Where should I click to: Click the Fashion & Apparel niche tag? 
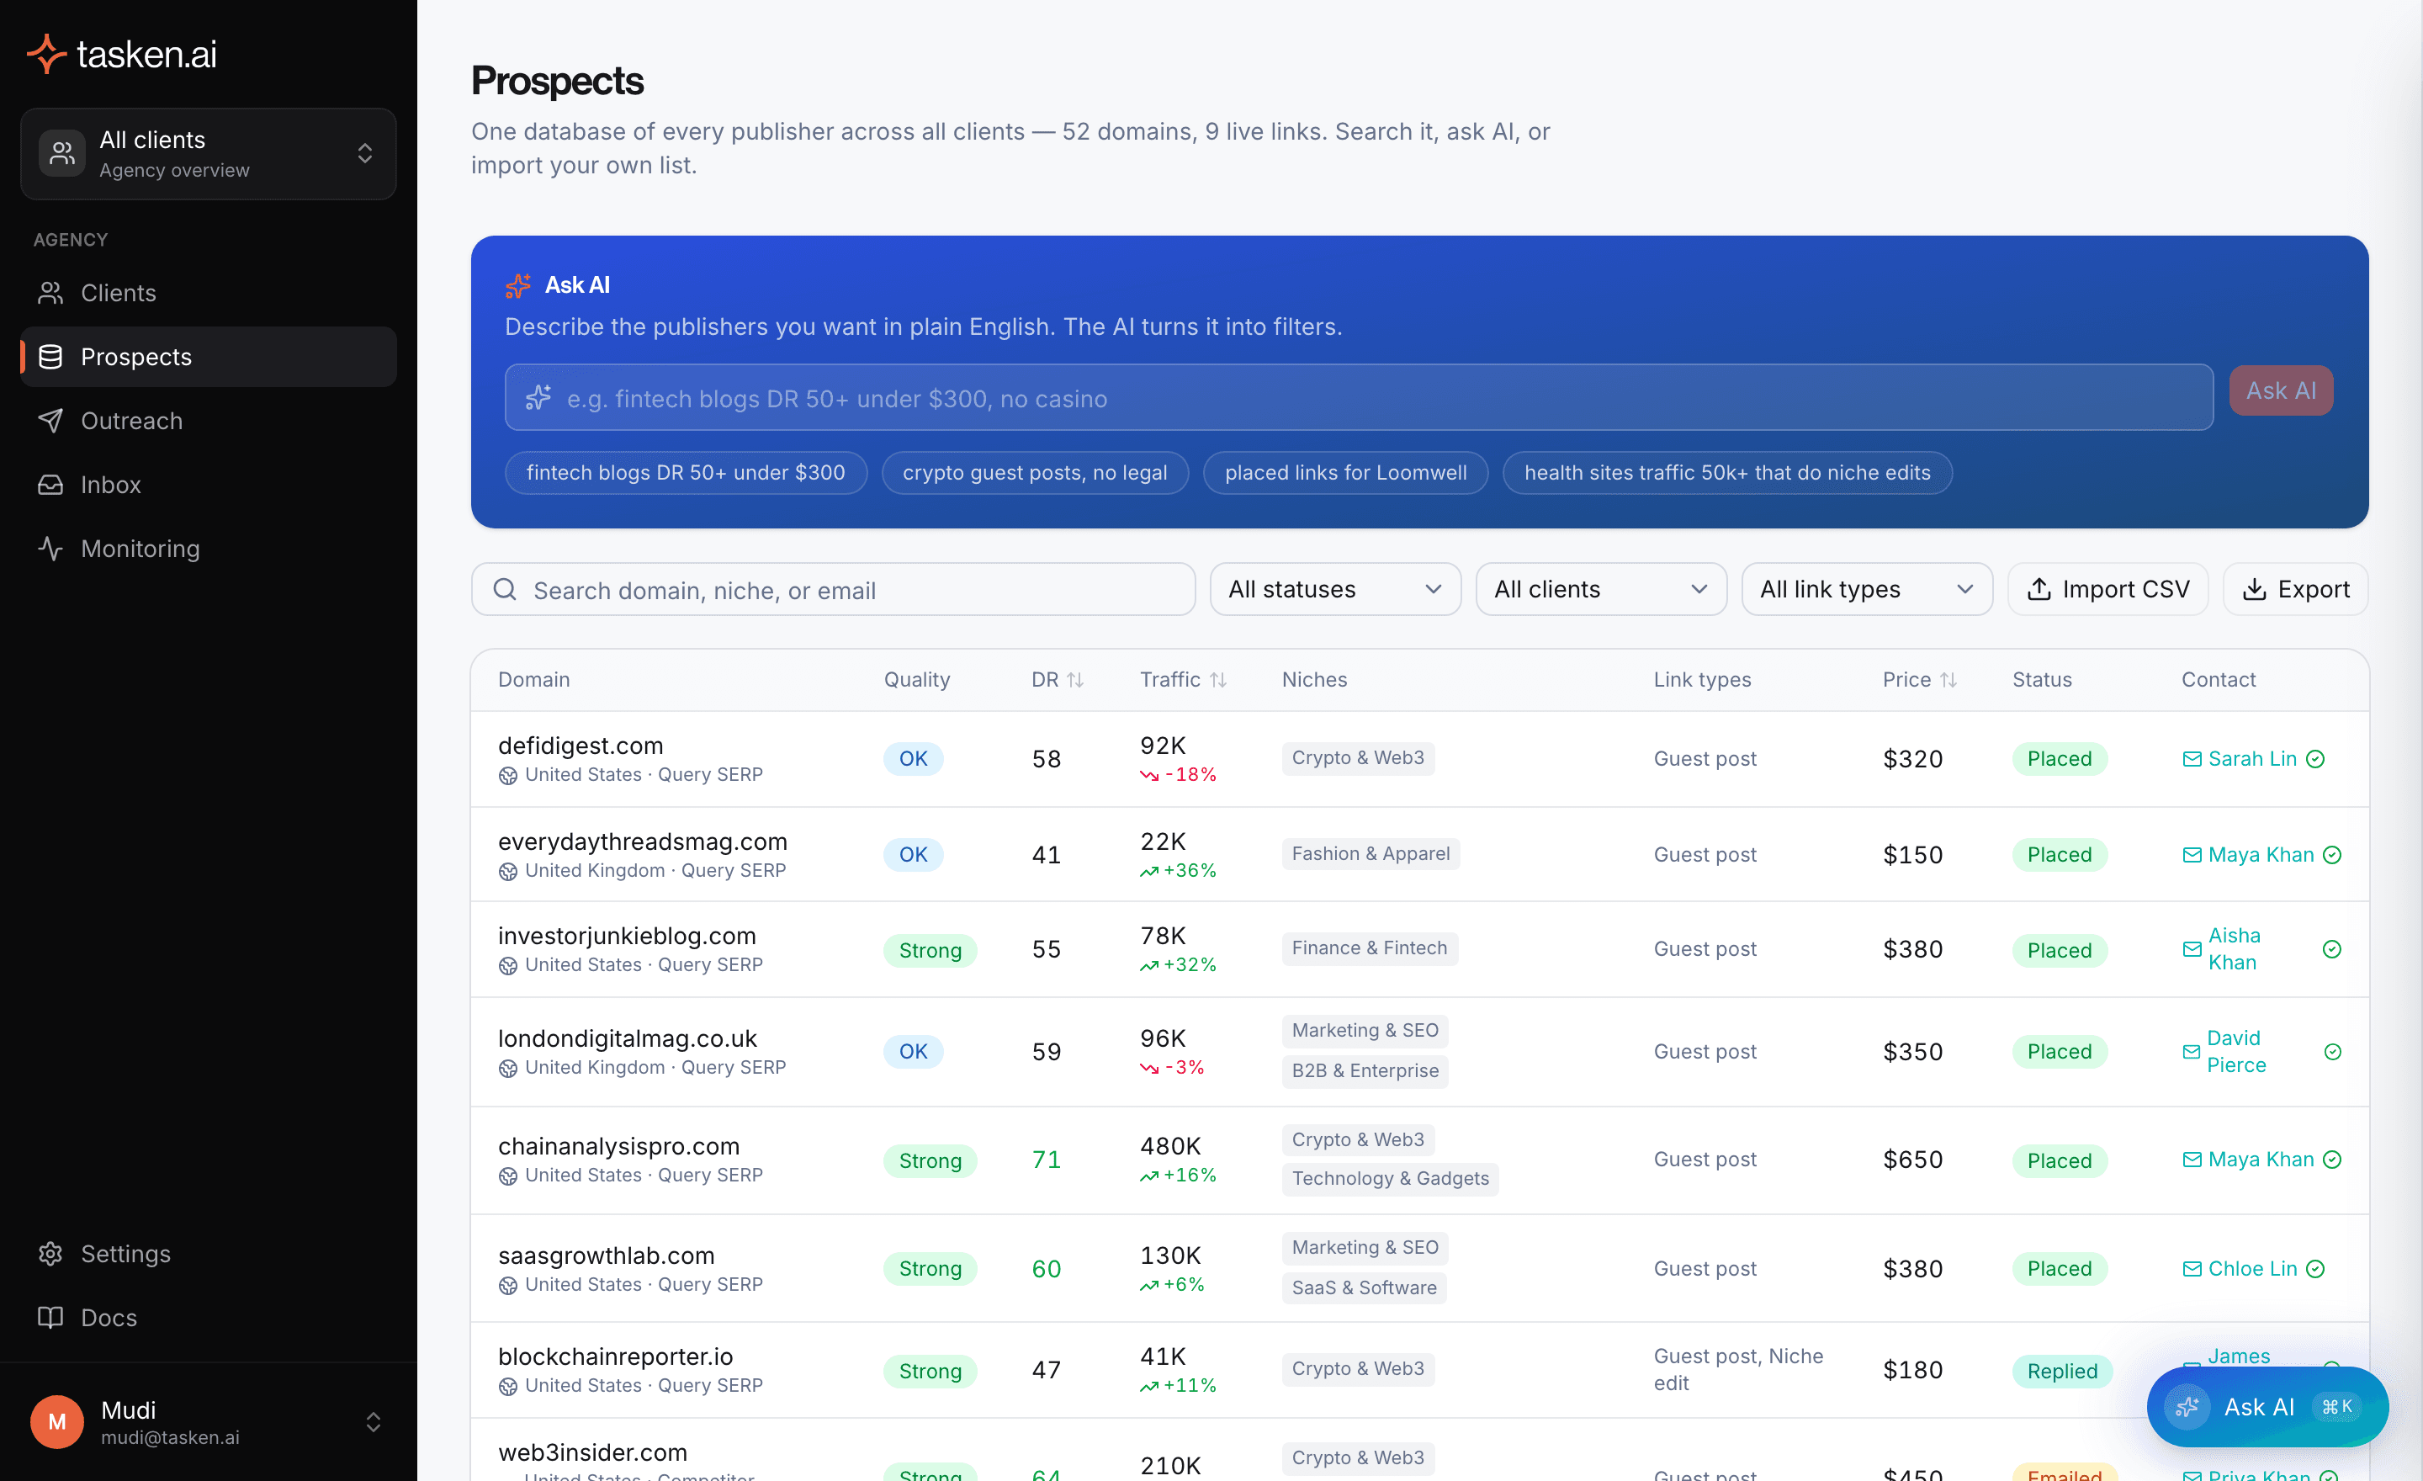tap(1371, 853)
